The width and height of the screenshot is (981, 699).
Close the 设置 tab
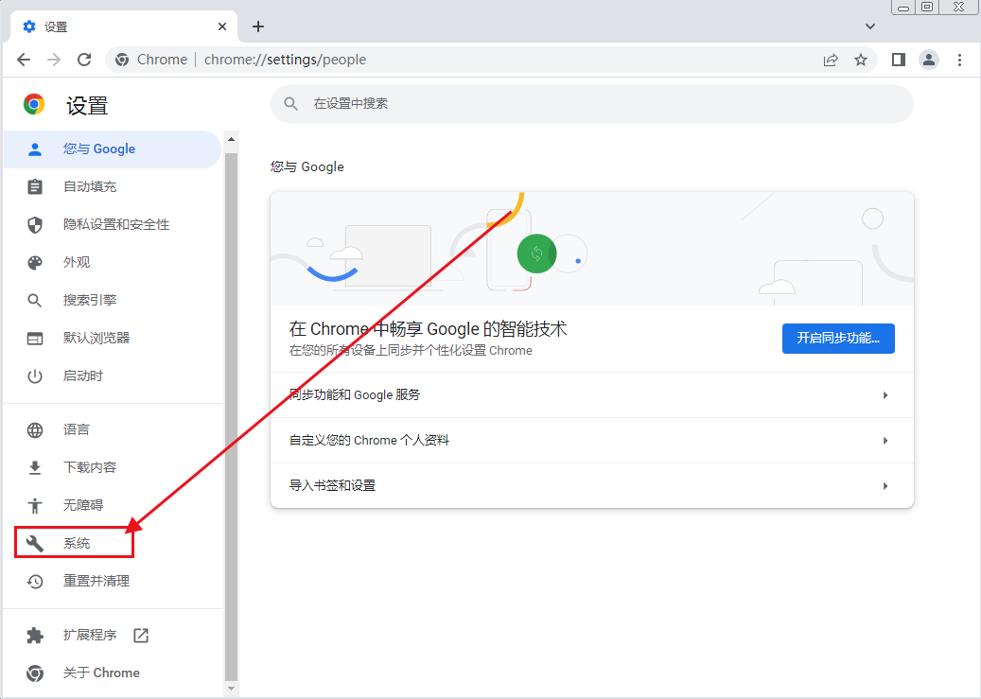[222, 26]
